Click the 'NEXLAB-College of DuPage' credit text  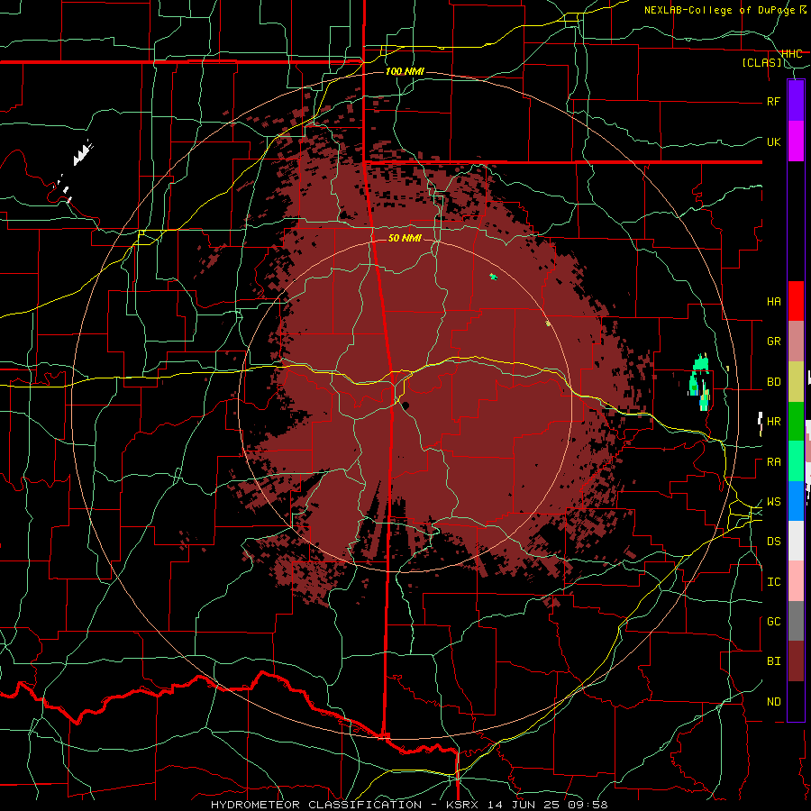click(721, 10)
